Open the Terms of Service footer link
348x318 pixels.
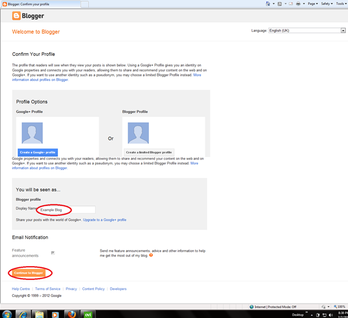click(48, 289)
